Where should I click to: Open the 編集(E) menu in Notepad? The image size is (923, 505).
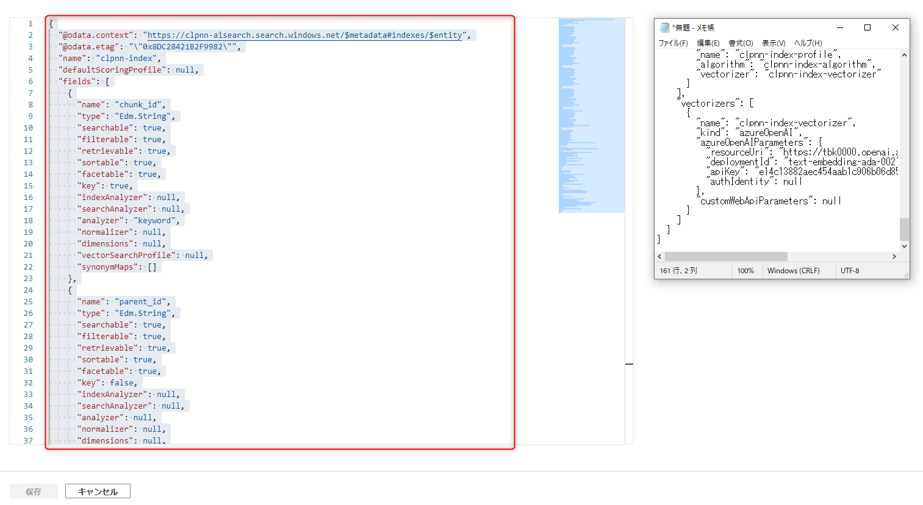tap(708, 43)
